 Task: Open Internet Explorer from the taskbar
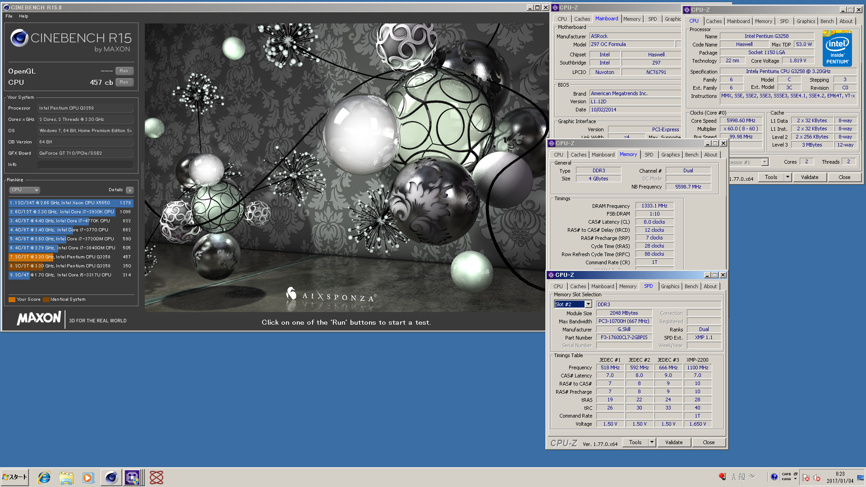44,478
